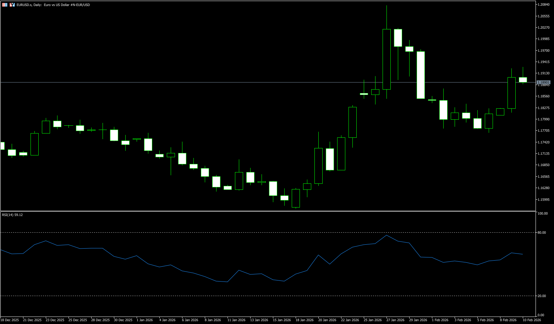Click the RSI(14) 59.12 indicator label
Screen dimensions: 554x324
[12, 215]
